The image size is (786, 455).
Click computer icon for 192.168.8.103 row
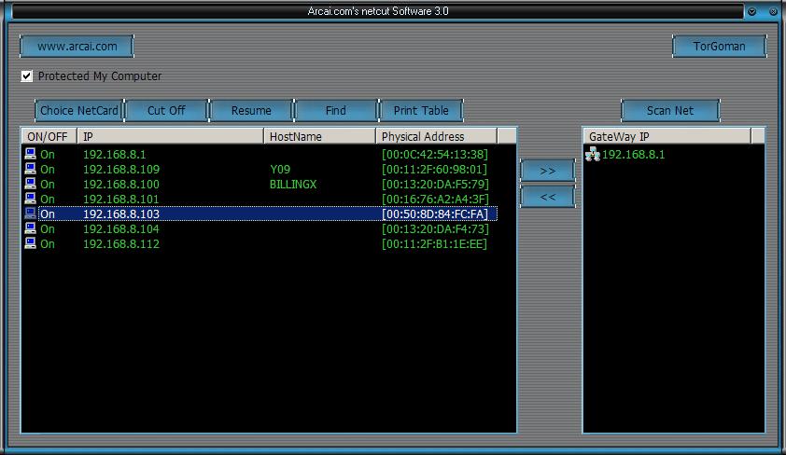31,214
